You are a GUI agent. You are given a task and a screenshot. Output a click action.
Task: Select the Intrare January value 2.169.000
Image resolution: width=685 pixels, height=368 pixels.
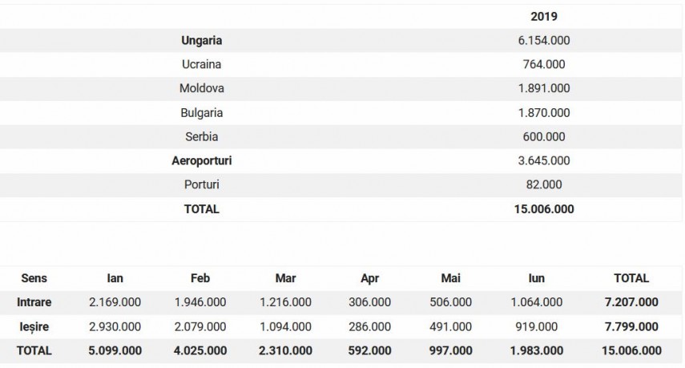[x=115, y=302]
